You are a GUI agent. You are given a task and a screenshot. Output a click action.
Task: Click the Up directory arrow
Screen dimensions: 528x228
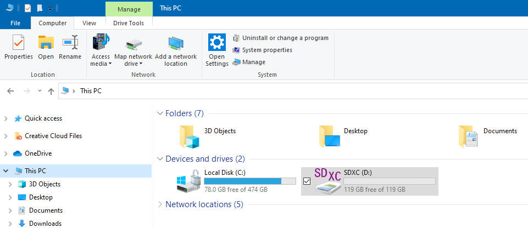pyautogui.click(x=51, y=92)
